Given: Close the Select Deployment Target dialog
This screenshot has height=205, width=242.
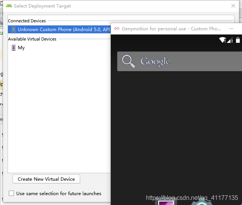Looking at the screenshot, I should tap(233, 6).
